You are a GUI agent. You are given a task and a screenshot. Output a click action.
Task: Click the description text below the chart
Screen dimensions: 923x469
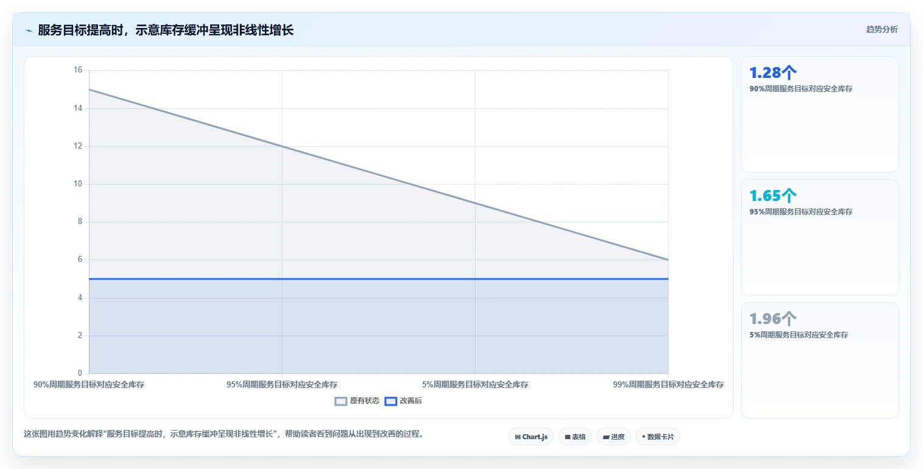(223, 434)
